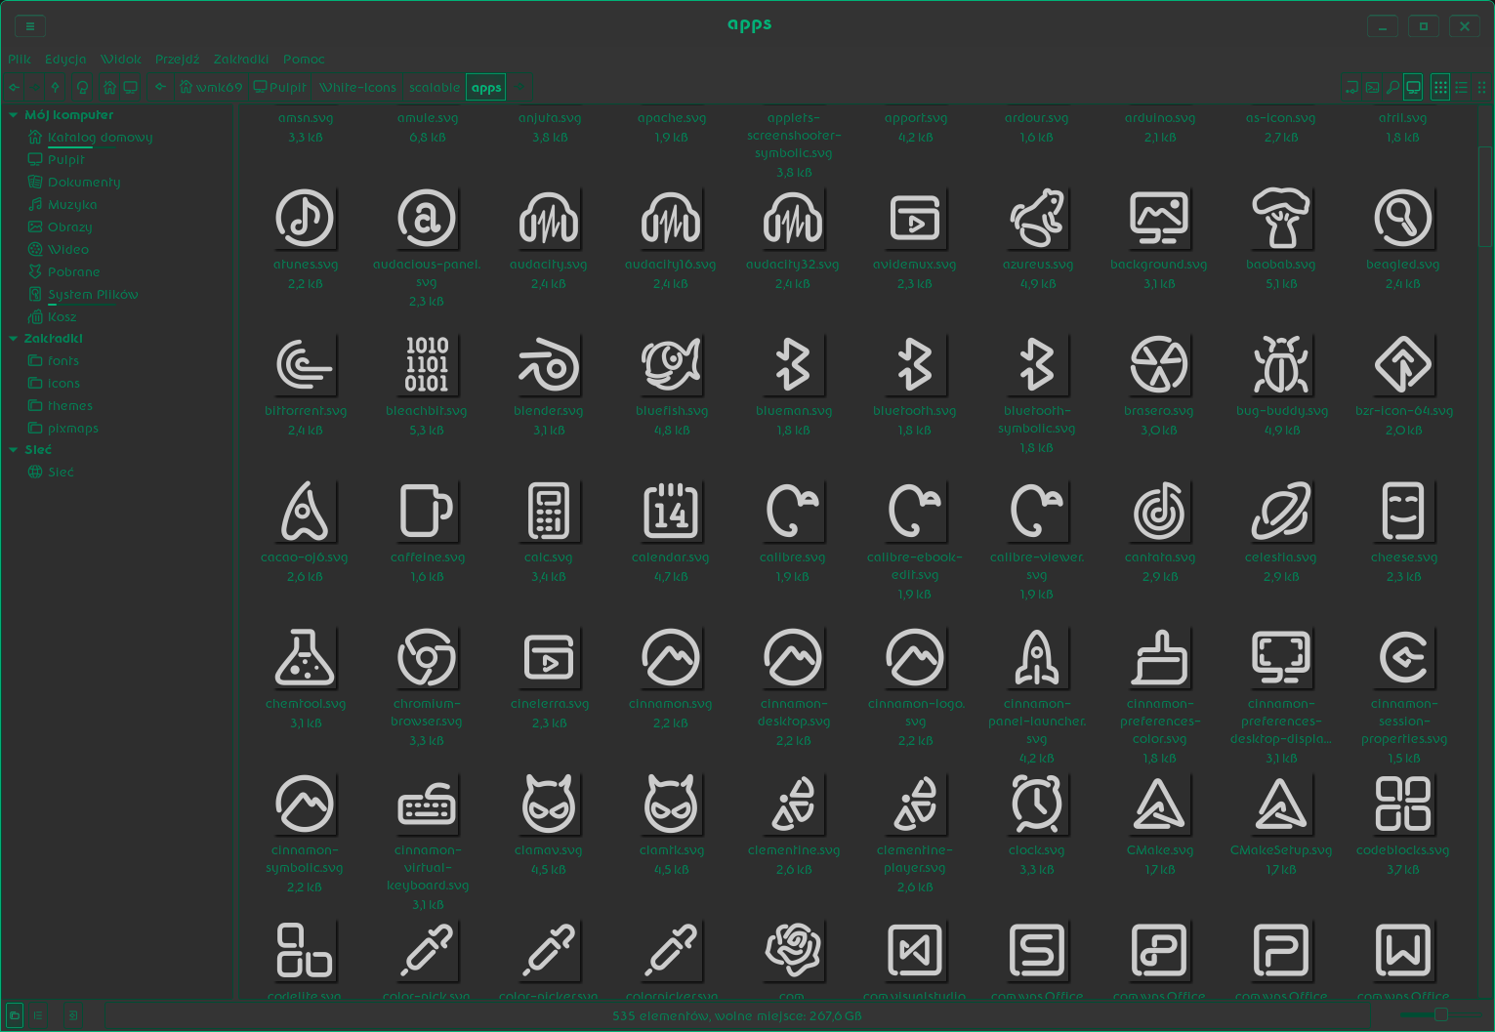
Task: Show tree view sidebar from status bar
Action: click(x=38, y=1015)
